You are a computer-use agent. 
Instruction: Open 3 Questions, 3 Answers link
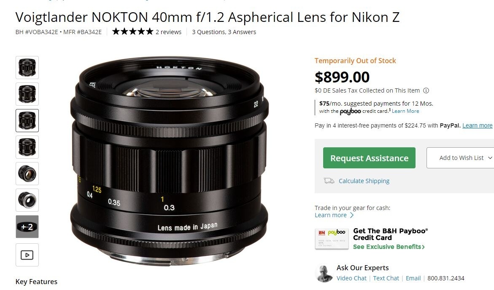(224, 32)
